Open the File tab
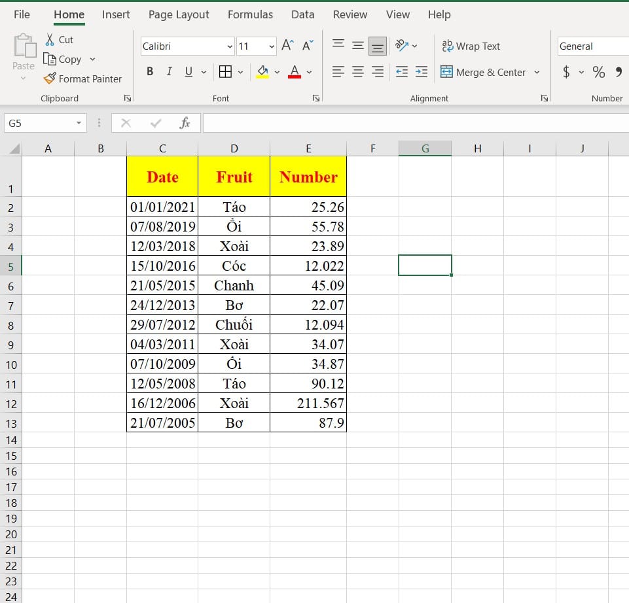 [x=22, y=14]
